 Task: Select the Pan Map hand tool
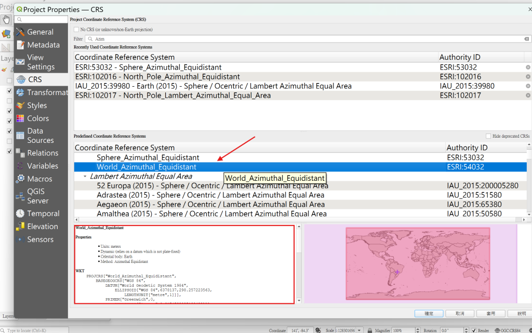pos(6,20)
